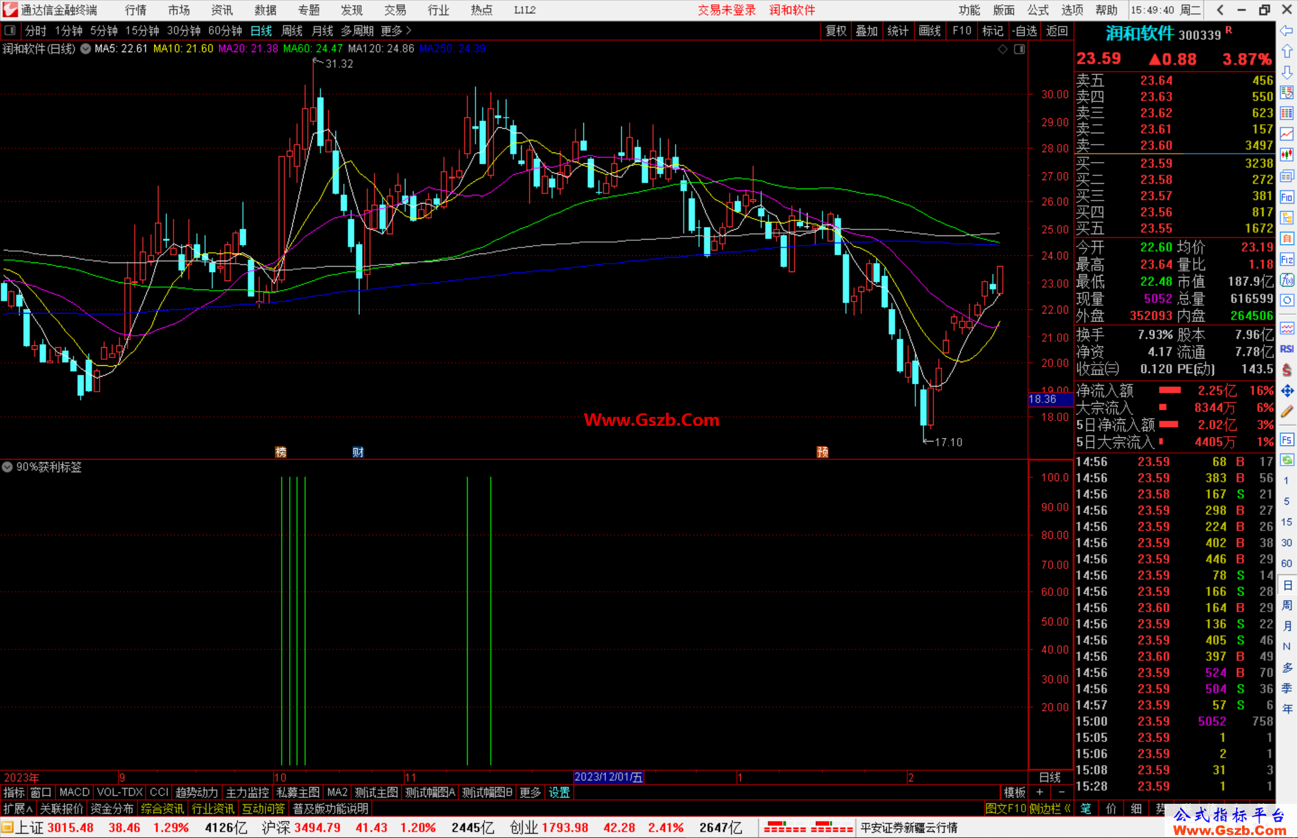Screen dimensions: 1298x838
Task: Click the red dollar-arrow icon in sidebar
Action: [1287, 370]
